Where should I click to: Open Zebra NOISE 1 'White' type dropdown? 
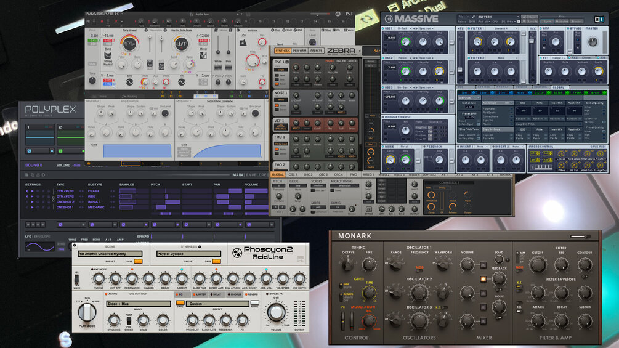[x=281, y=101]
